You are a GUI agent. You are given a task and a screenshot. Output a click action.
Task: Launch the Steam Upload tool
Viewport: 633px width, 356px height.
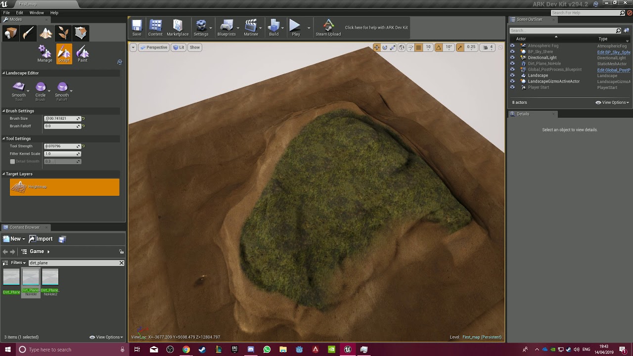pos(328,28)
